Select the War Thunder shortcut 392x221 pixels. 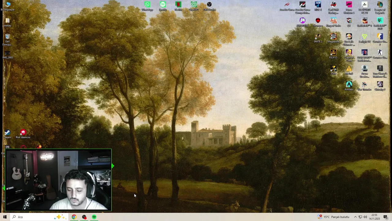364,86
